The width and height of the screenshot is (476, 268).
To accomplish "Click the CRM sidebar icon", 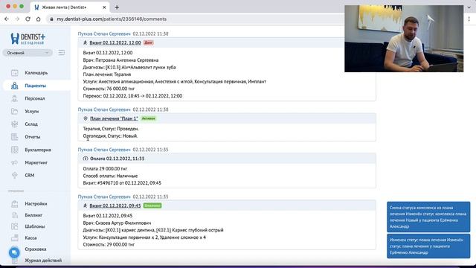I will (x=15, y=176).
